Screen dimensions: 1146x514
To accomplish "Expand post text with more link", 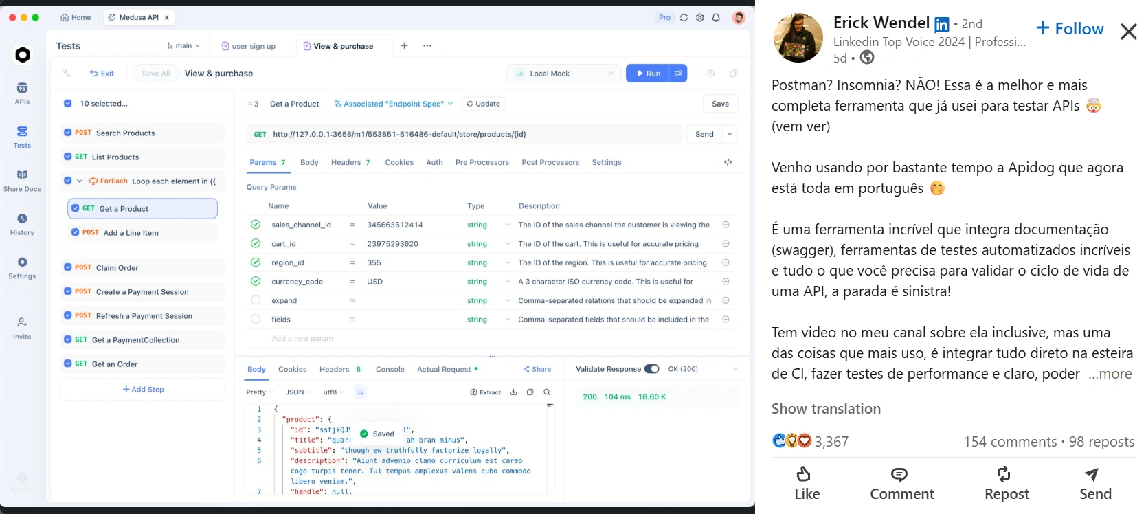I will pos(1110,374).
